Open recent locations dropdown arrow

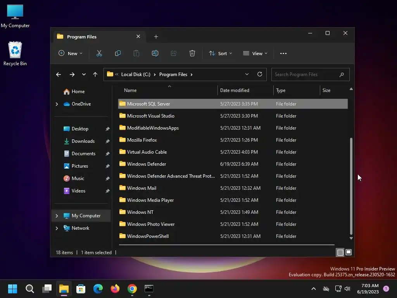coord(84,74)
